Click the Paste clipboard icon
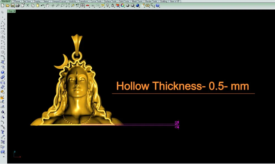 [37, 5]
